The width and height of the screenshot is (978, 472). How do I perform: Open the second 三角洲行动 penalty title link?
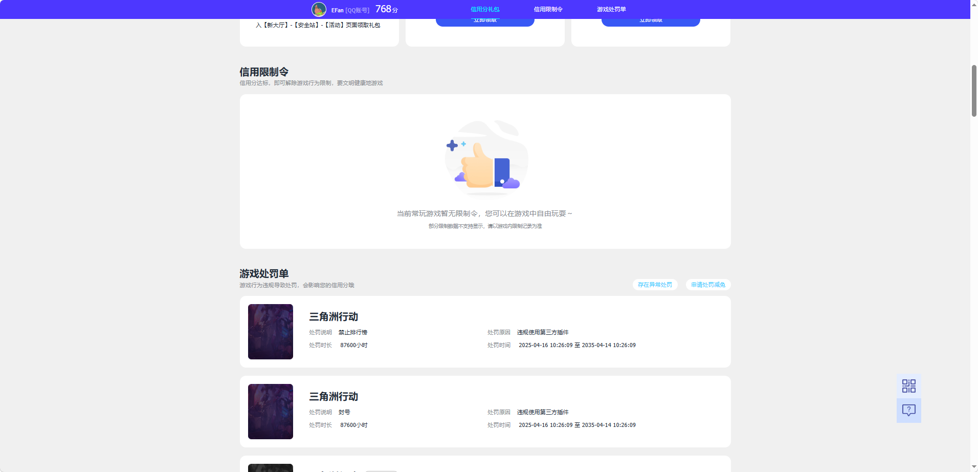(x=333, y=397)
